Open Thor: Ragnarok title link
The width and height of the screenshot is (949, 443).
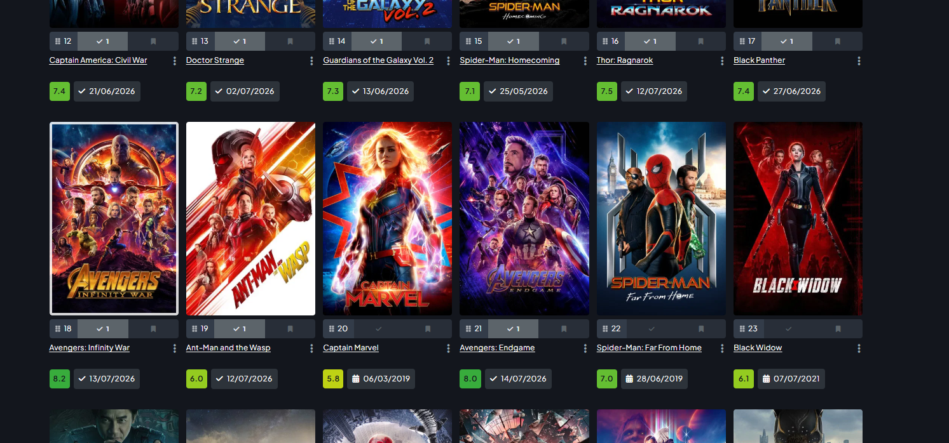(625, 60)
